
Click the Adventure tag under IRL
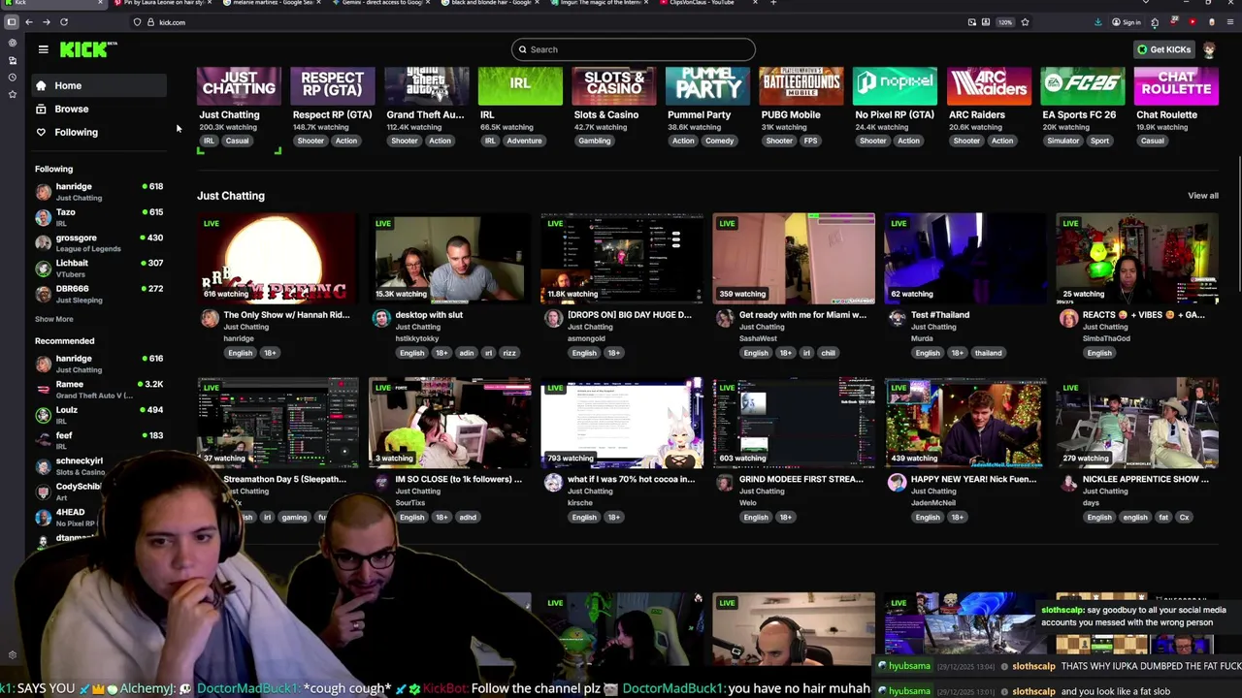click(x=524, y=141)
